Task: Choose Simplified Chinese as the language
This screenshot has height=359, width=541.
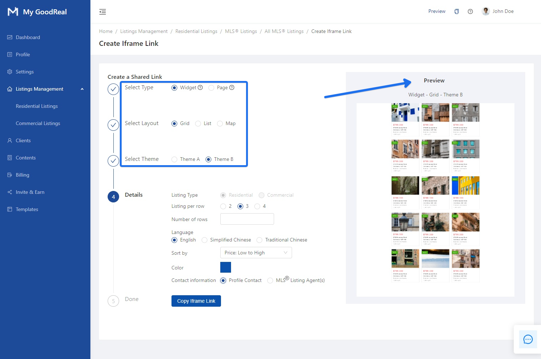Action: coord(204,240)
